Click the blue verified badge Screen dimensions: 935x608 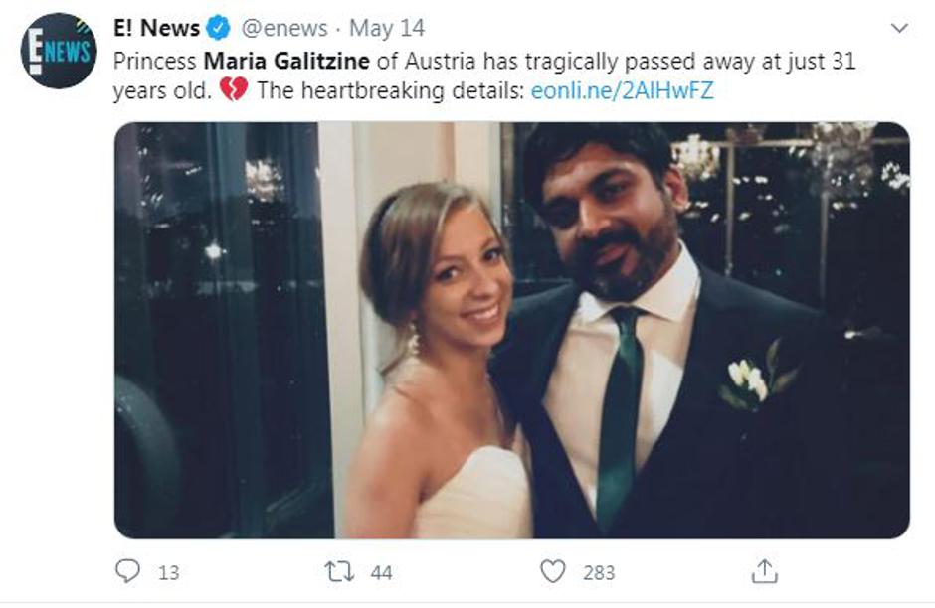point(220,29)
